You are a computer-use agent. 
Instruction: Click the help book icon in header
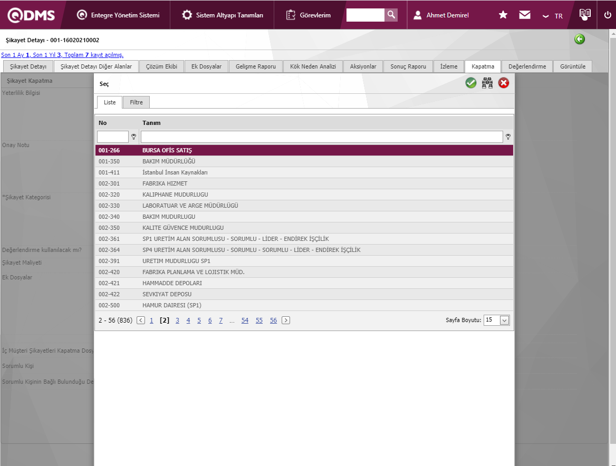pyautogui.click(x=585, y=14)
